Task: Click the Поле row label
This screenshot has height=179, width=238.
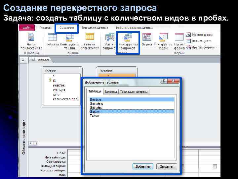Action: click(61, 153)
